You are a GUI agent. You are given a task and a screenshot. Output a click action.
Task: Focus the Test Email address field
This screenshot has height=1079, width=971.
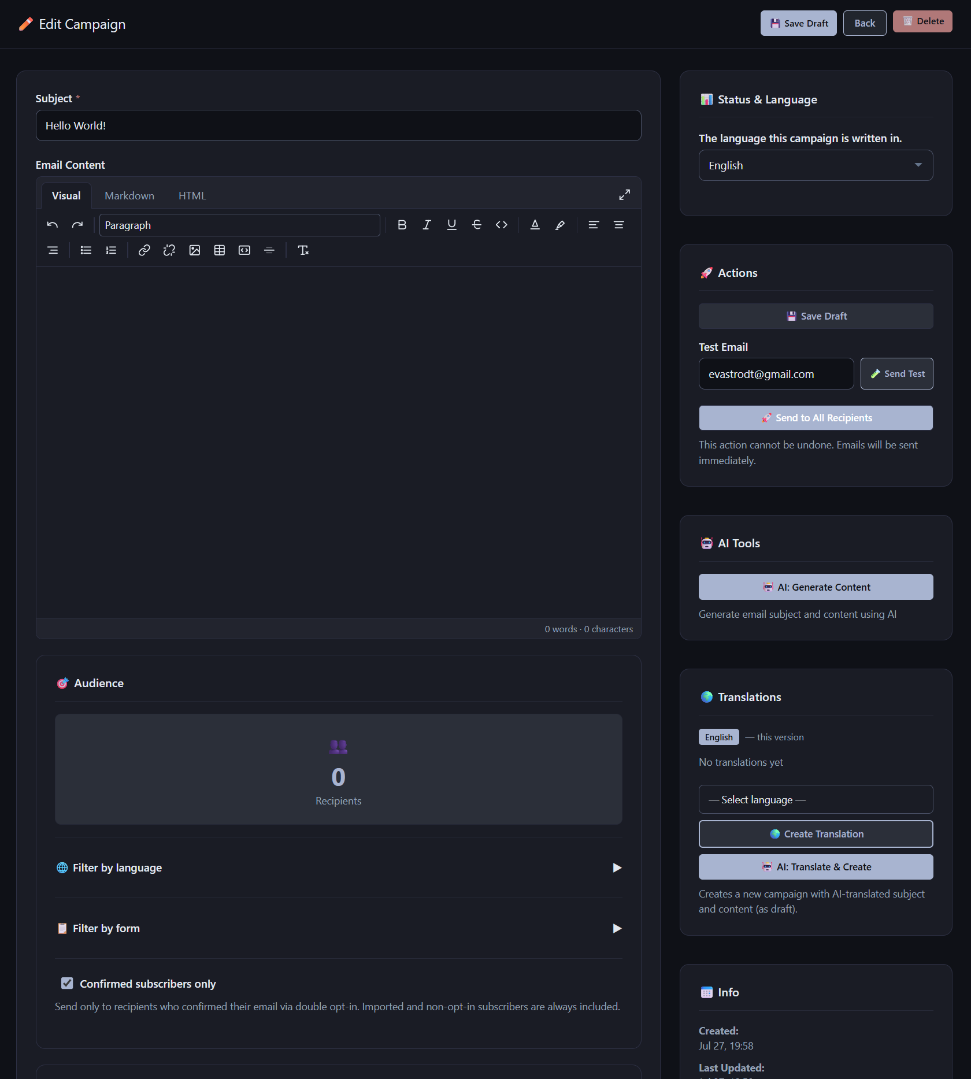(x=776, y=374)
